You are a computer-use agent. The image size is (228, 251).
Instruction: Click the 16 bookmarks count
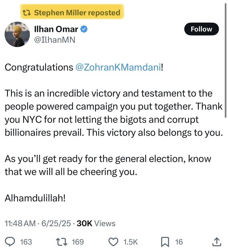[179, 242]
